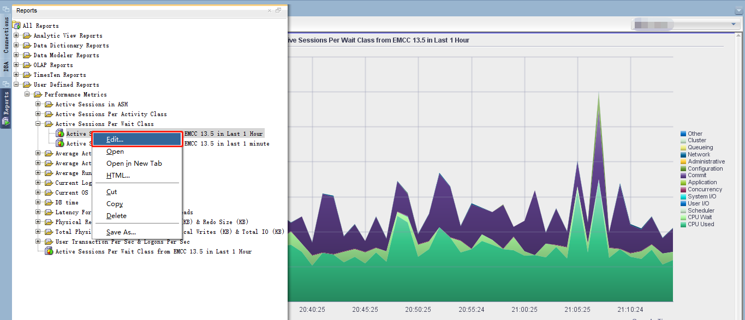Collapse the User Defined Reports node
Viewport: 745px width, 320px height.
[16, 84]
